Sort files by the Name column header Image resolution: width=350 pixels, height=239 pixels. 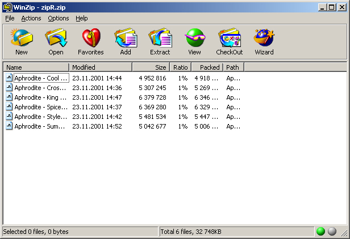coord(36,67)
